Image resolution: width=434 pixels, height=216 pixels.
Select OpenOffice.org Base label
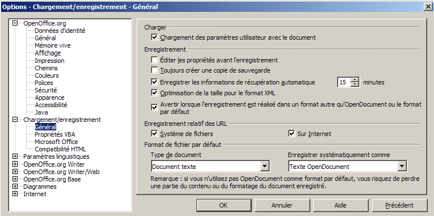pyautogui.click(x=52, y=179)
